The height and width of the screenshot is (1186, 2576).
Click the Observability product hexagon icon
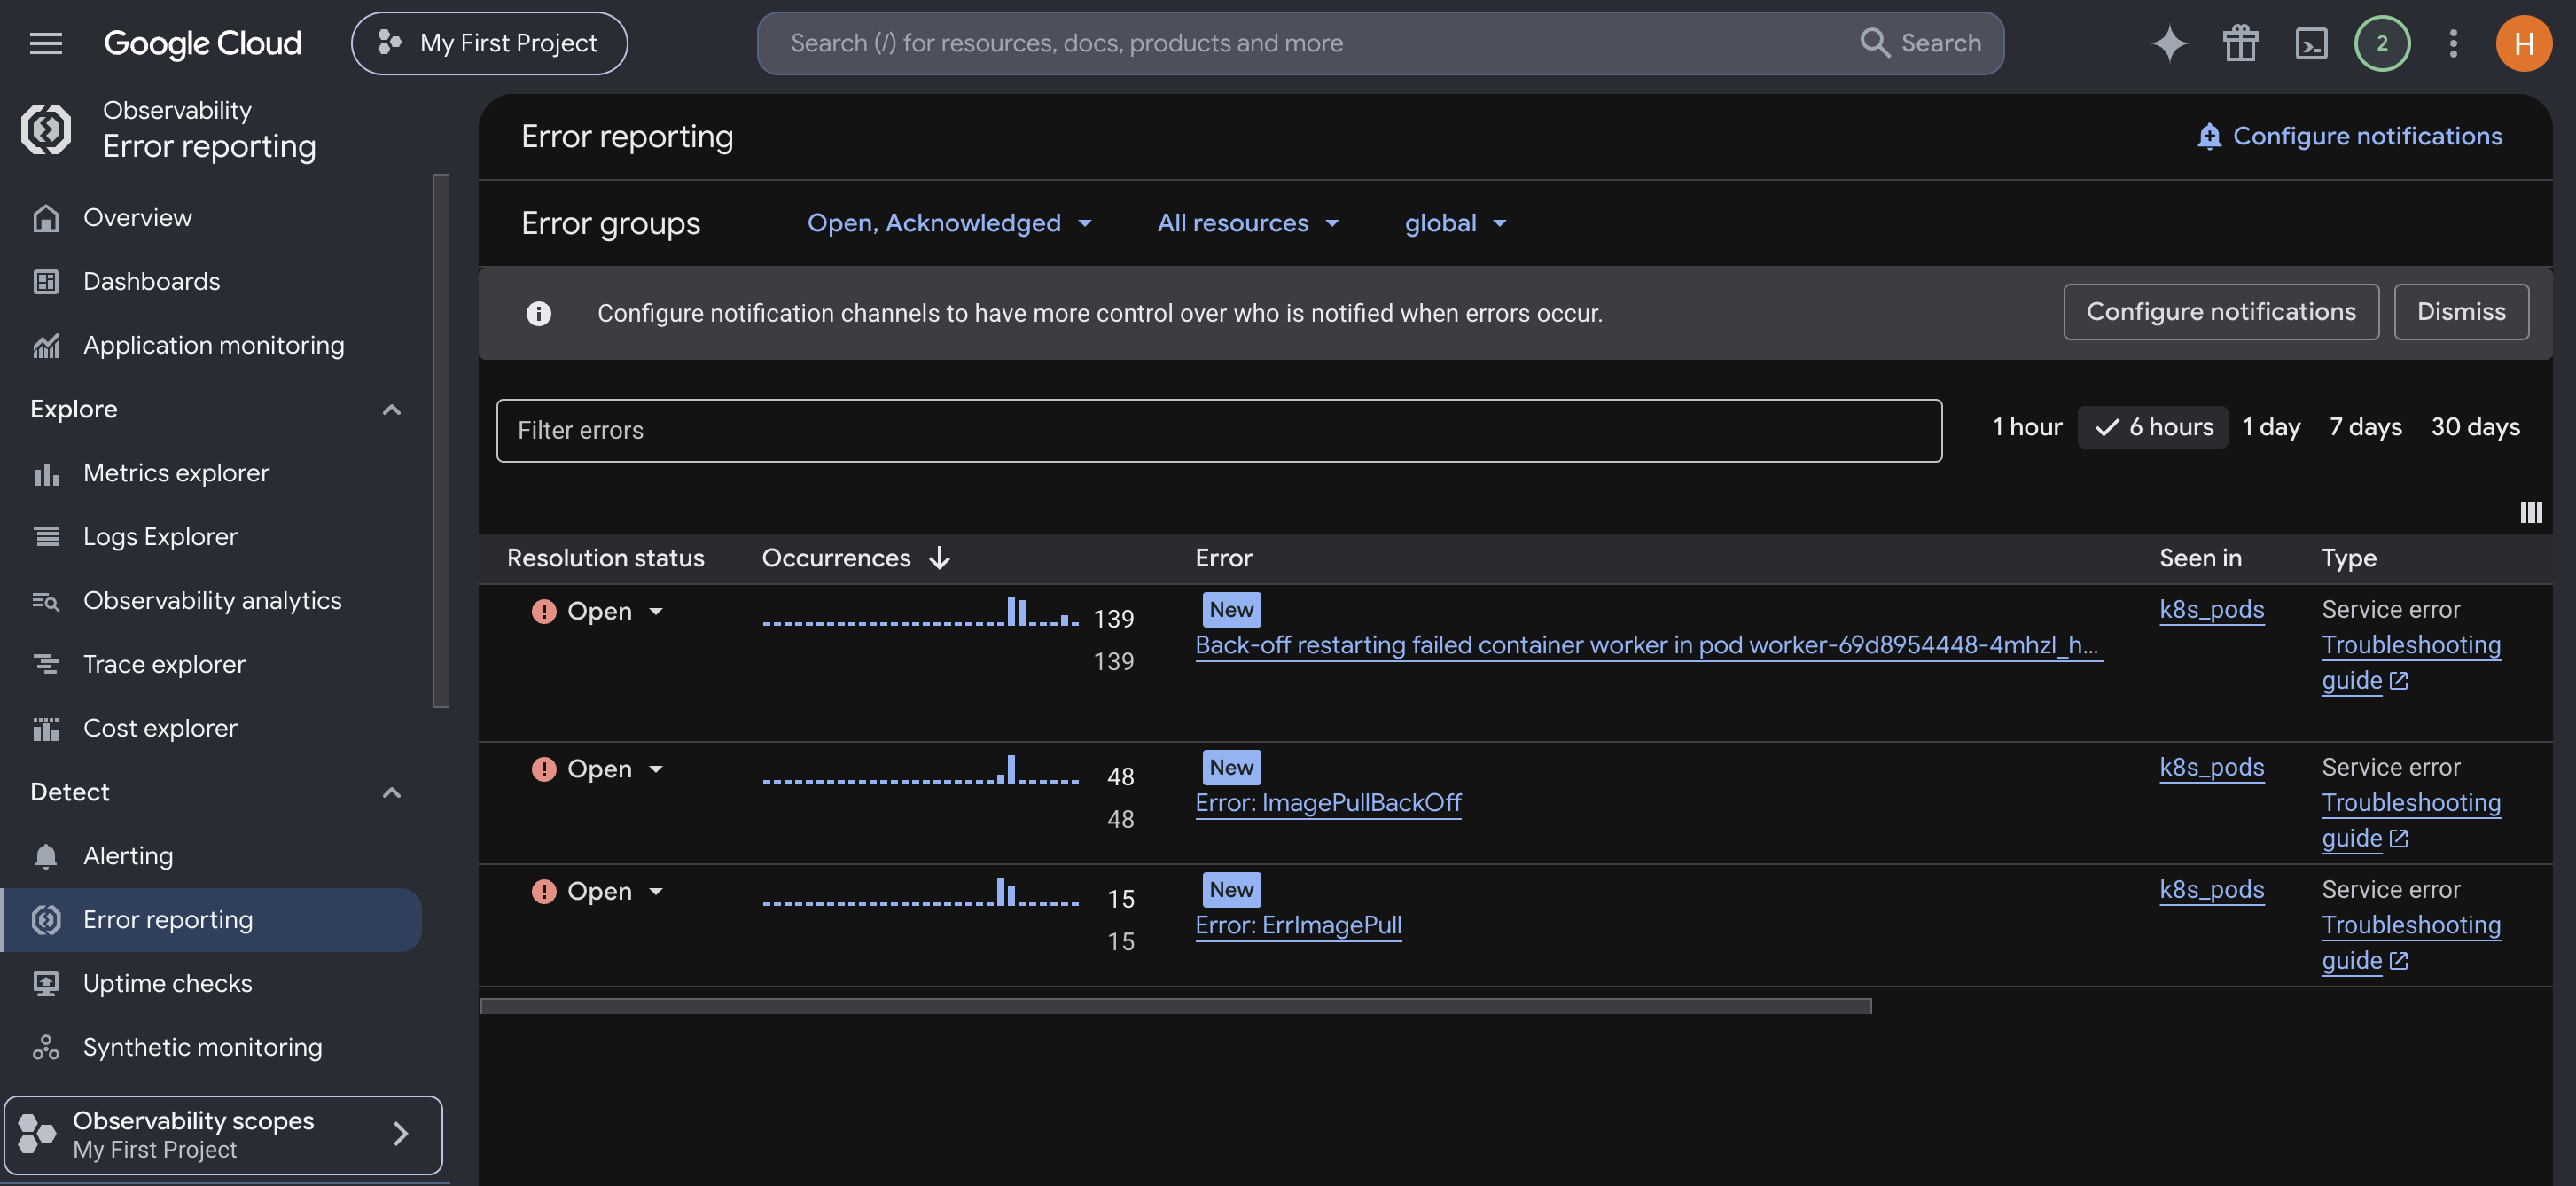click(46, 128)
